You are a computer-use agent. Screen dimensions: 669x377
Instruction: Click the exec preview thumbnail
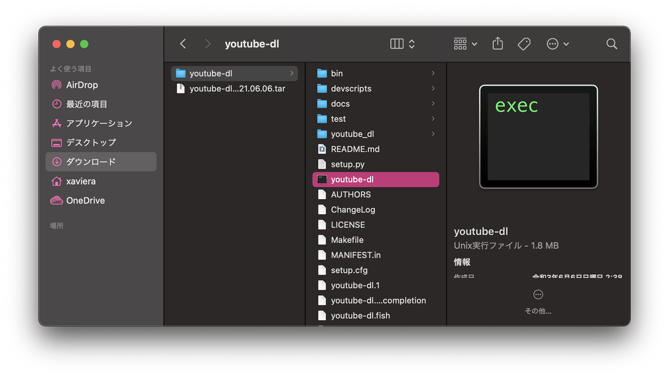538,137
